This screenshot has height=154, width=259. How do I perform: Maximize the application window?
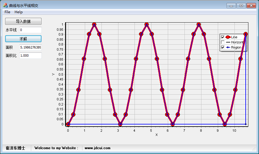click(241, 5)
